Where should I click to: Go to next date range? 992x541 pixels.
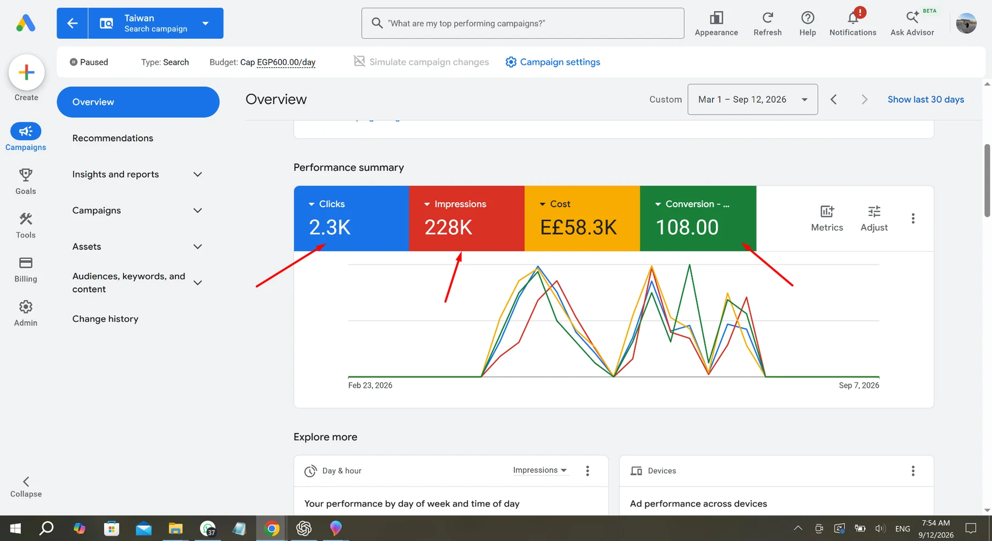coord(864,99)
